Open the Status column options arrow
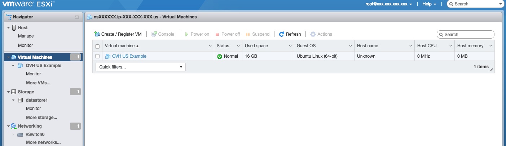Viewport: 506px width, 146px height. [x=238, y=46]
